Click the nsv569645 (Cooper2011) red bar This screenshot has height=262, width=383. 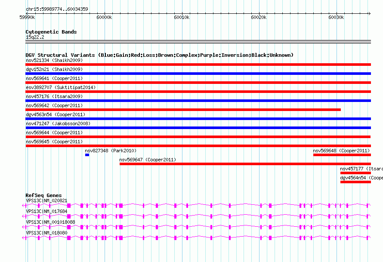[198, 146]
